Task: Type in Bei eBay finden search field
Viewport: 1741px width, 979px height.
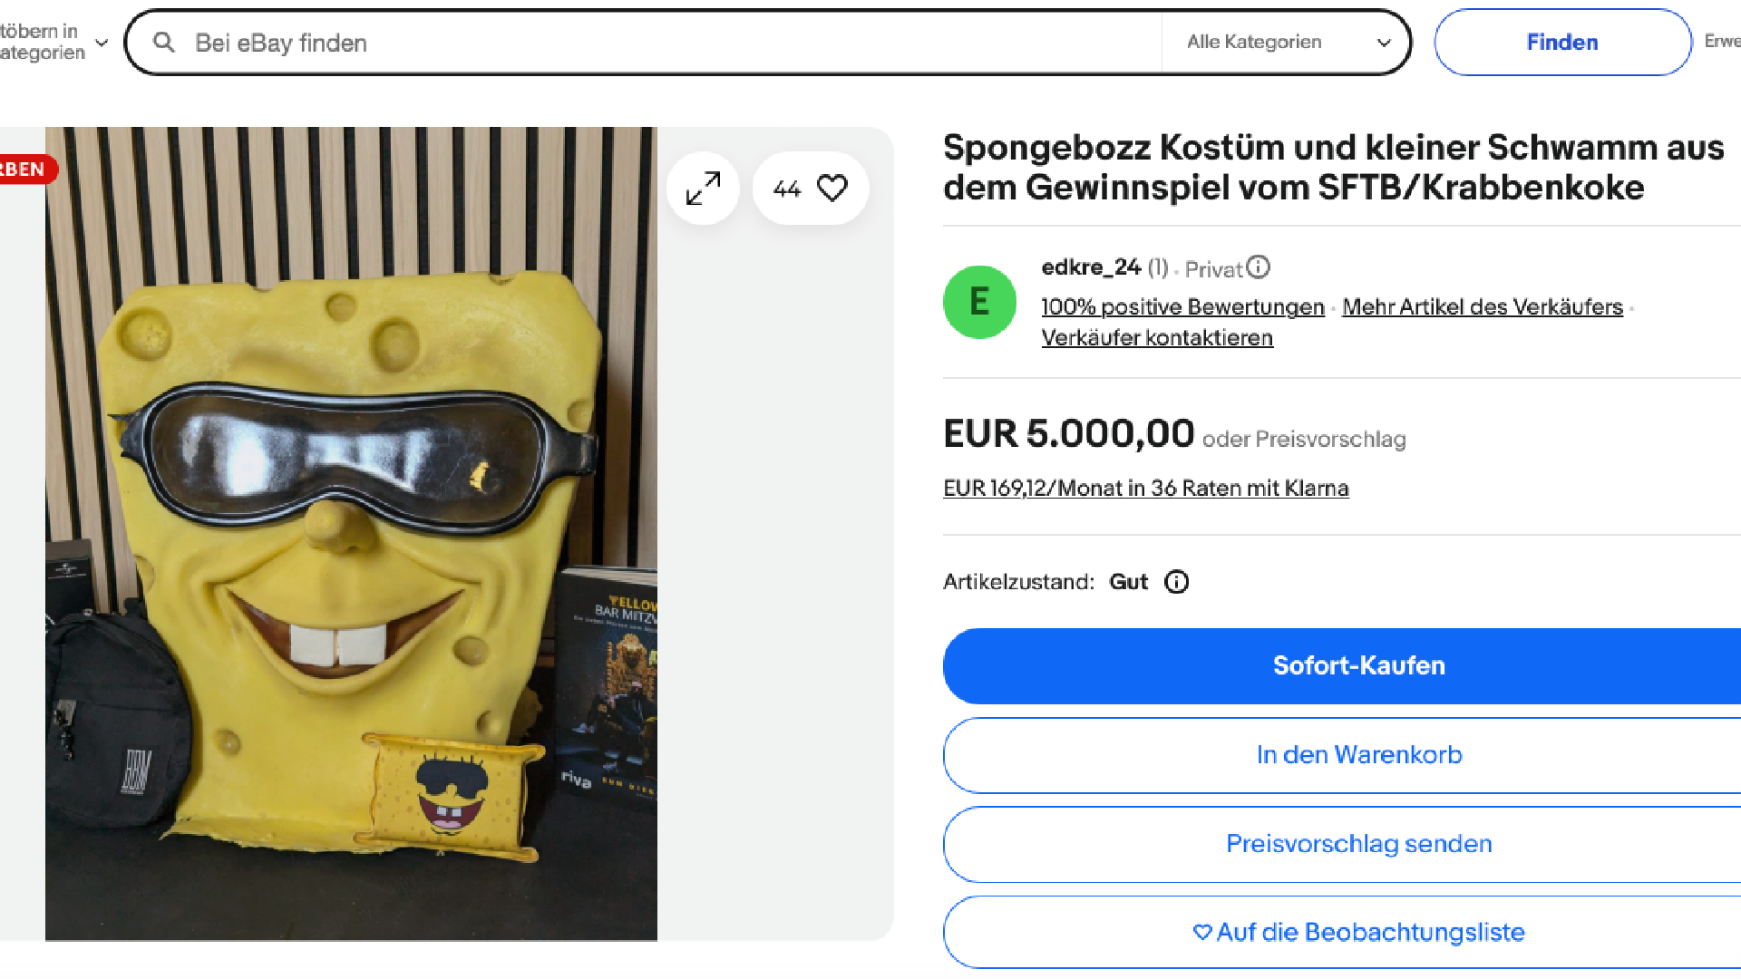Action: (x=671, y=43)
